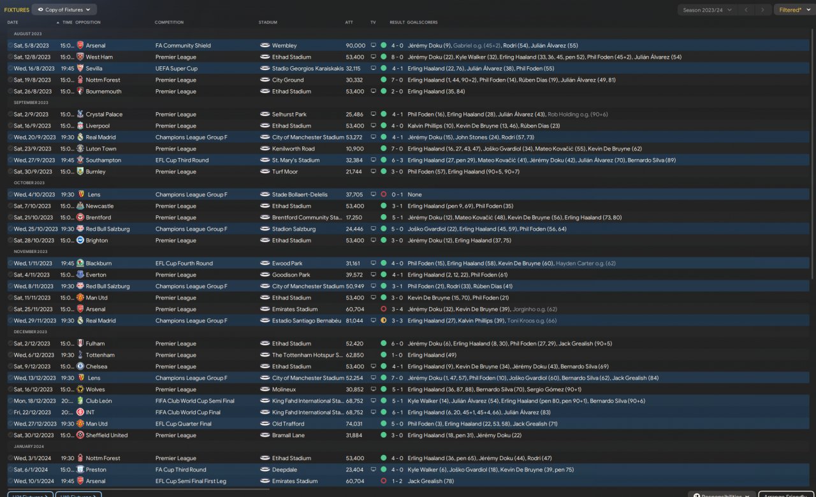The height and width of the screenshot is (497, 816).
Task: Click the Southampton club badge
Action: pos(80,160)
